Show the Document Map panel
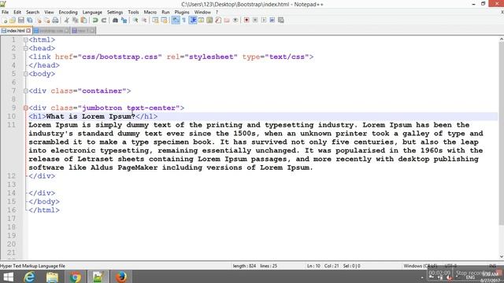 (x=209, y=20)
